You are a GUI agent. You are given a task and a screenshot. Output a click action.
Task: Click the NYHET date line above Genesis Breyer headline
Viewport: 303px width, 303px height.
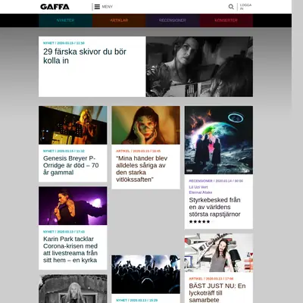[64, 151]
